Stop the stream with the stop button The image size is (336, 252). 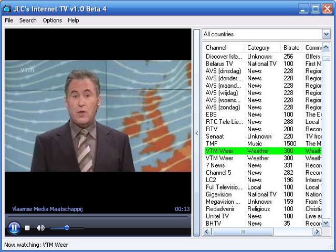27,228
